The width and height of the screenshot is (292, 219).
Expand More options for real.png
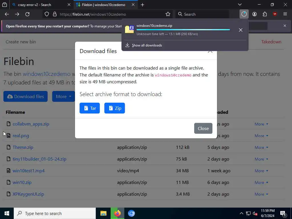pyautogui.click(x=261, y=136)
